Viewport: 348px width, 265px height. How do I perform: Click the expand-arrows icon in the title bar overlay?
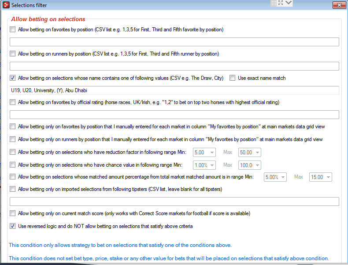point(281,3)
